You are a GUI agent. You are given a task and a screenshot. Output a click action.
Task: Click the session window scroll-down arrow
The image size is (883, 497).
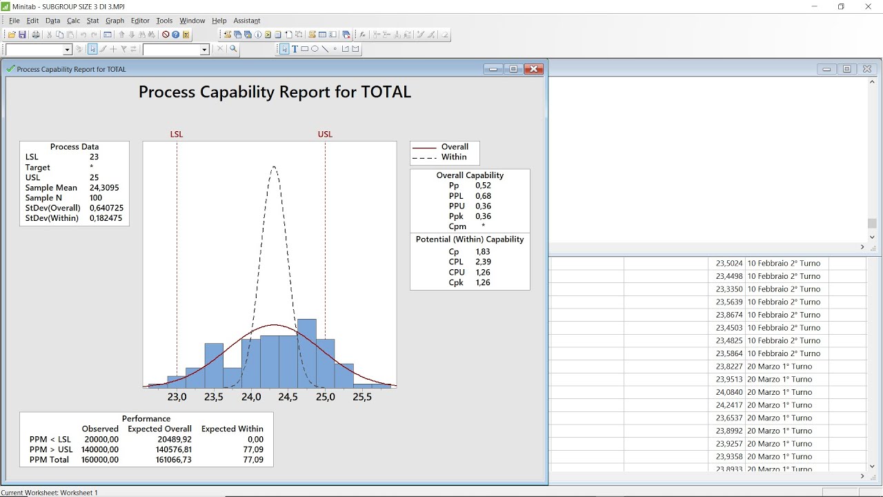(872, 237)
